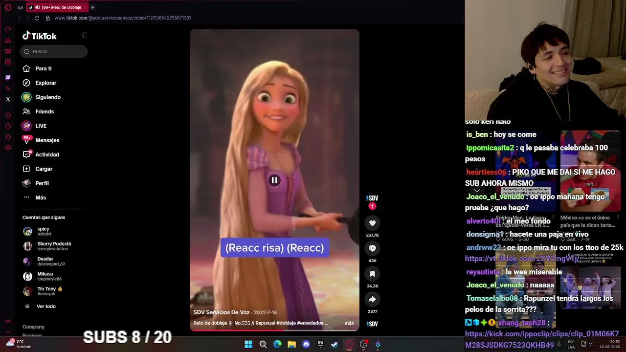Click the Company footer link

[x=33, y=327]
